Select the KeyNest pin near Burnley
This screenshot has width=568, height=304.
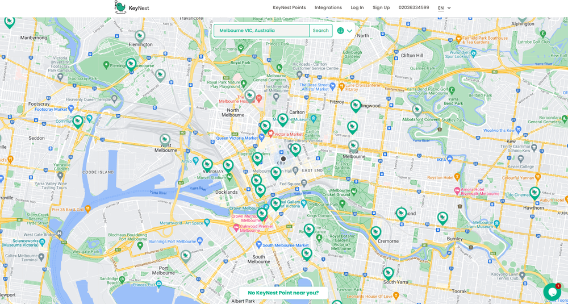coord(442,219)
